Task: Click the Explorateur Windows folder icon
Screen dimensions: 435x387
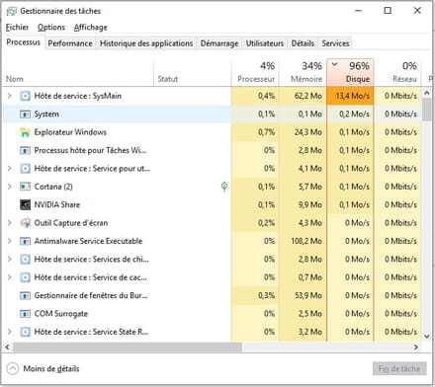Action: click(25, 132)
